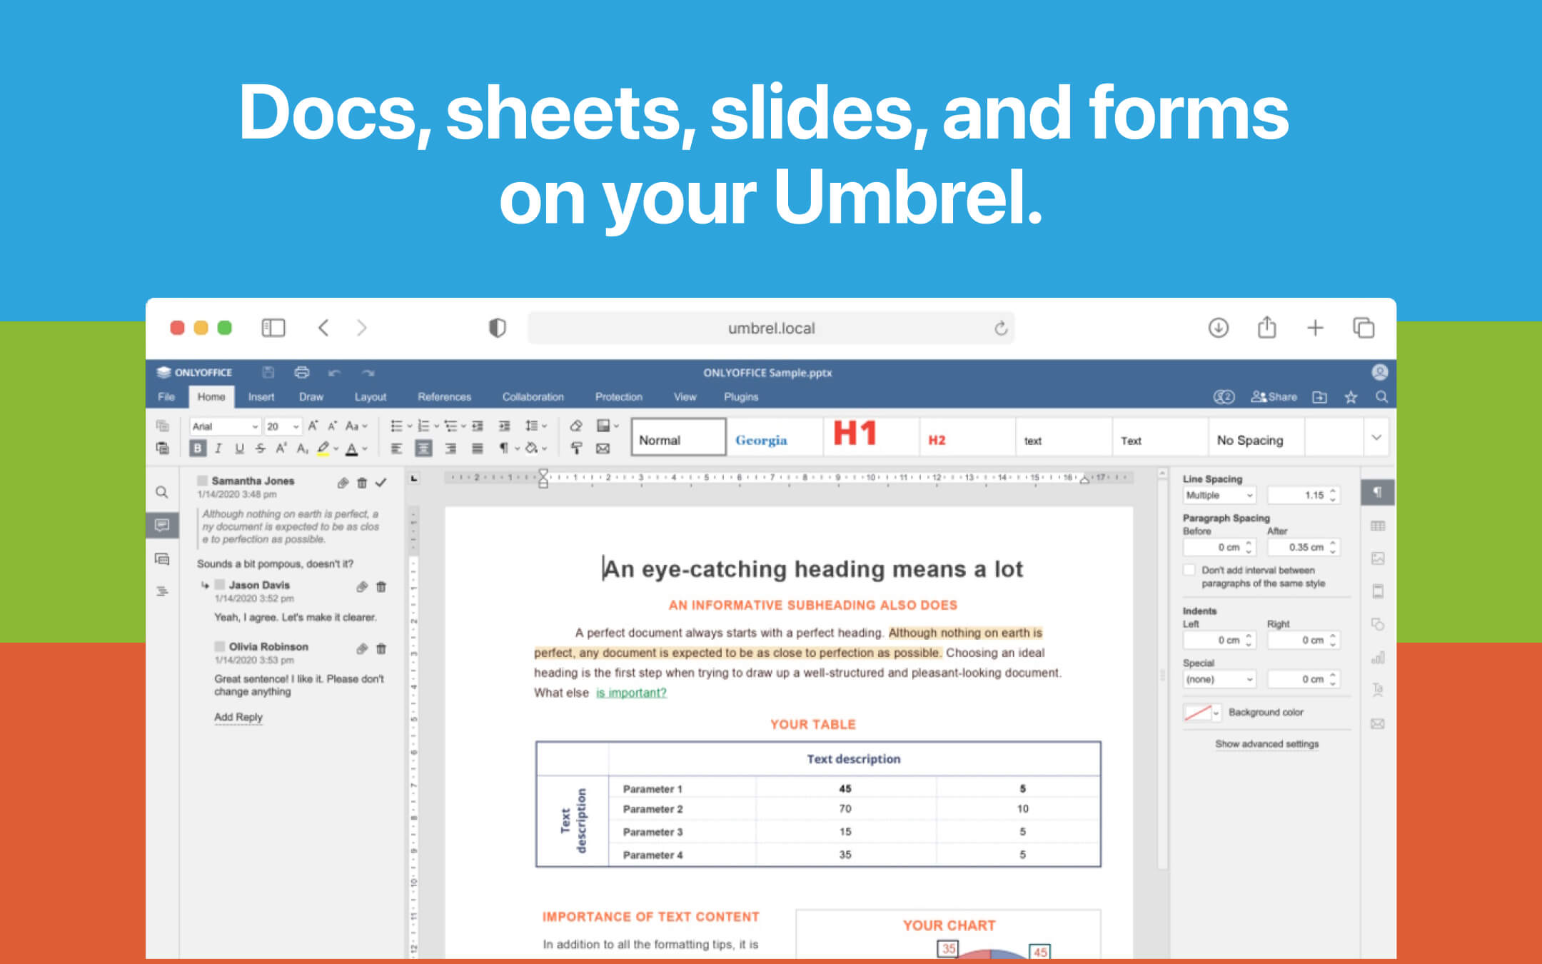This screenshot has width=1542, height=964.
Task: Click Show advanced settings link
Action: click(x=1267, y=744)
